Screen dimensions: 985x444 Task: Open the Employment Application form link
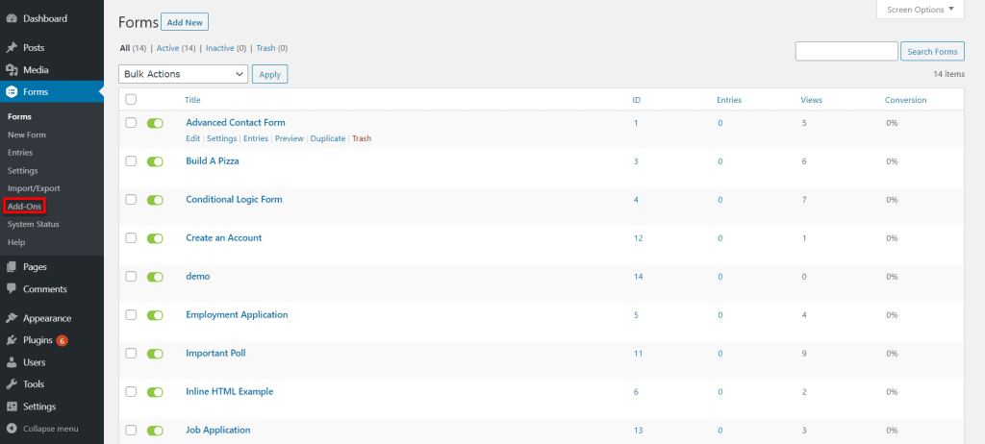pyautogui.click(x=237, y=315)
